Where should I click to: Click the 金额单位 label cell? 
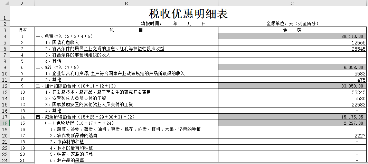[x=292, y=24]
